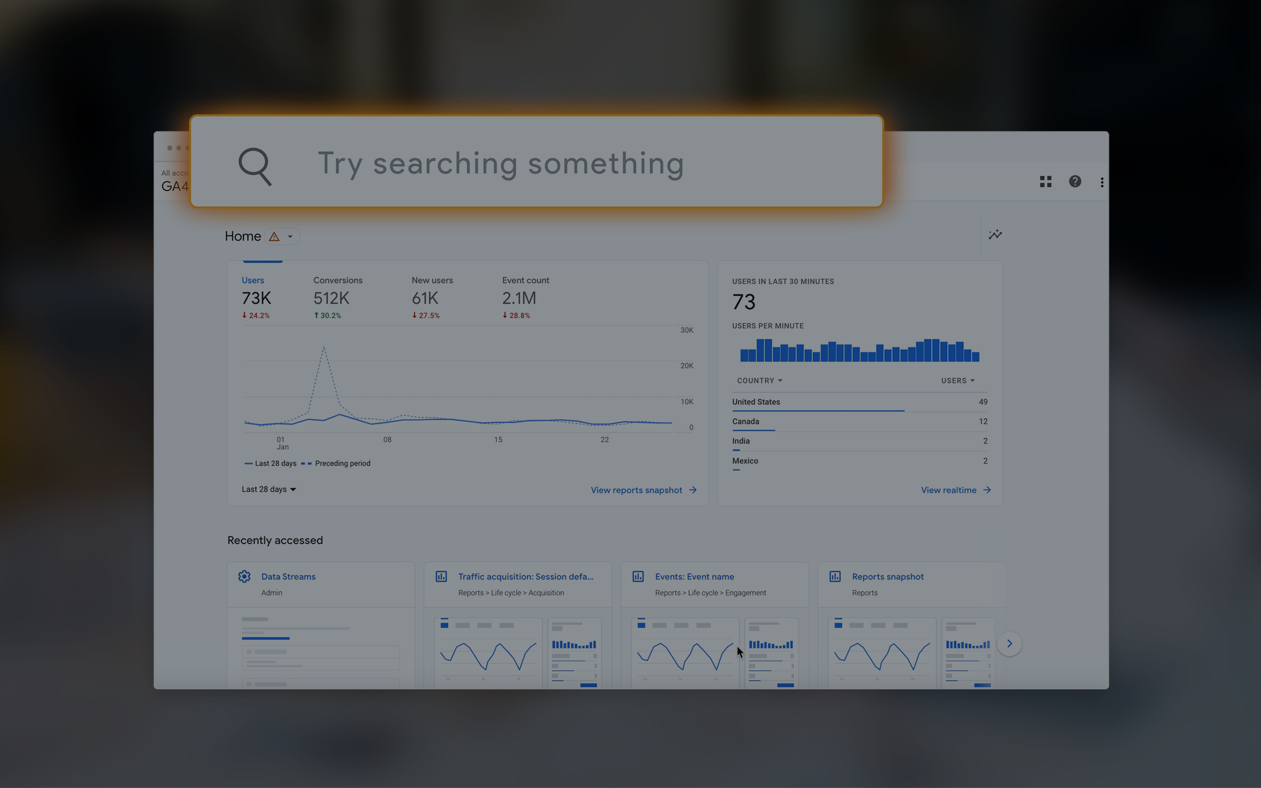Click the Data Streams gear icon
Screen dimensions: 1261x788
(x=244, y=576)
